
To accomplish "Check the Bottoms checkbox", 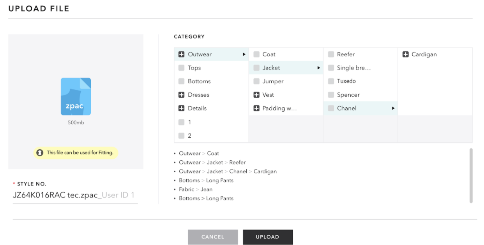I will tap(181, 81).
